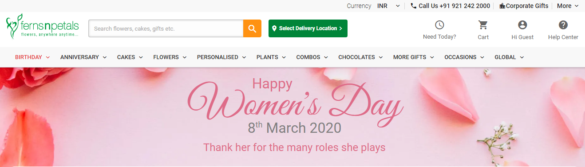Expand the Birthday menu

32,57
